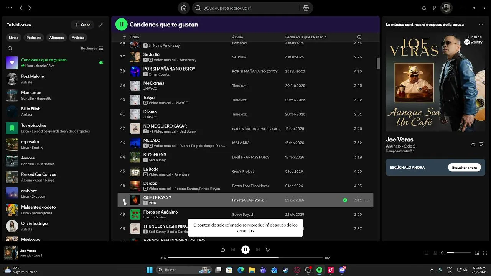Skip to the previous track
The height and width of the screenshot is (276, 491).
point(233,250)
